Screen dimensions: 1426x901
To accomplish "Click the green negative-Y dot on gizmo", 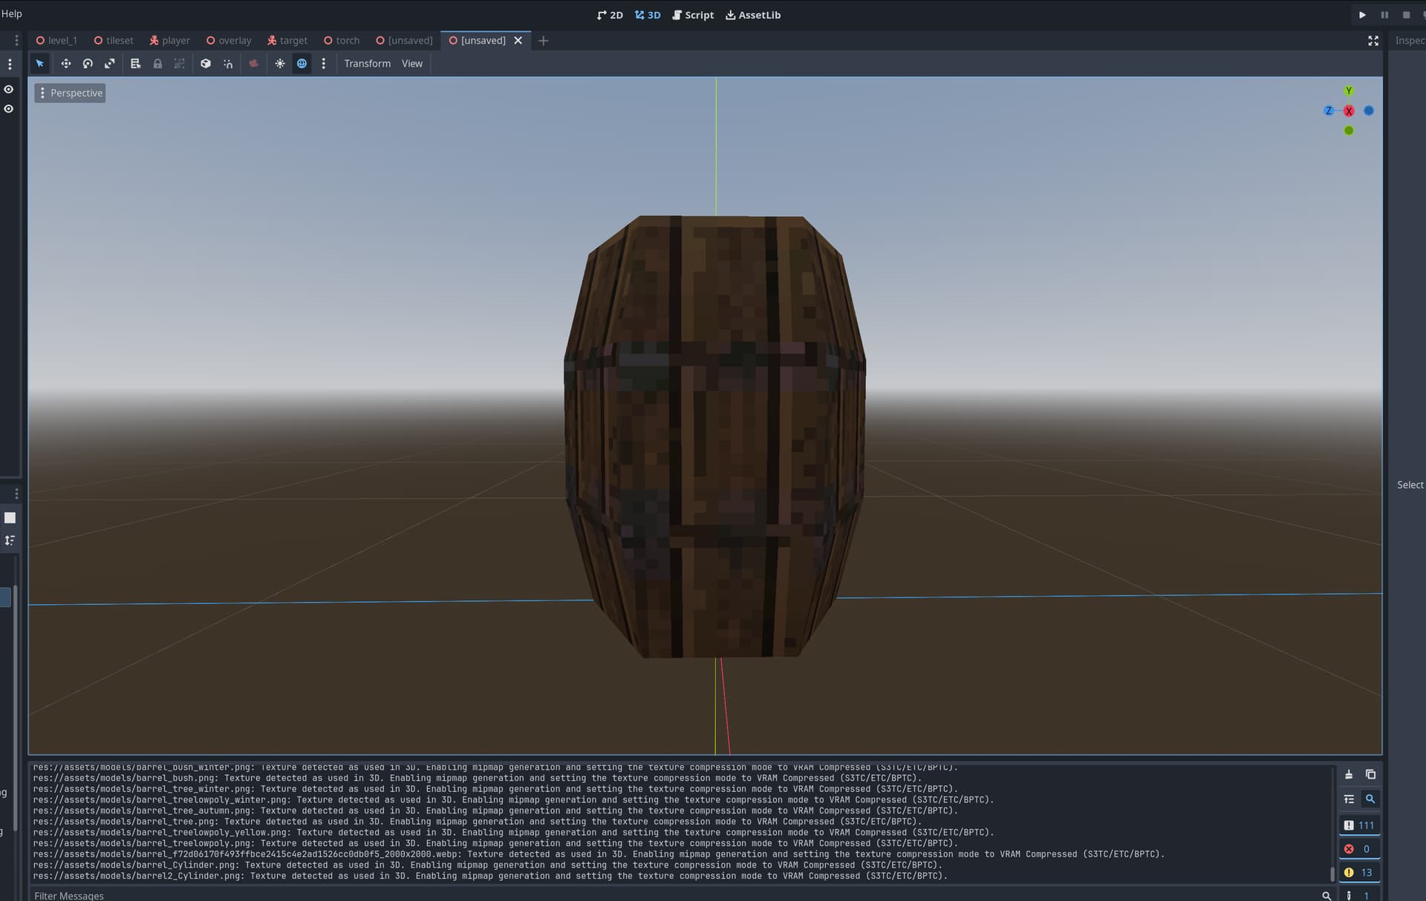I will point(1349,131).
